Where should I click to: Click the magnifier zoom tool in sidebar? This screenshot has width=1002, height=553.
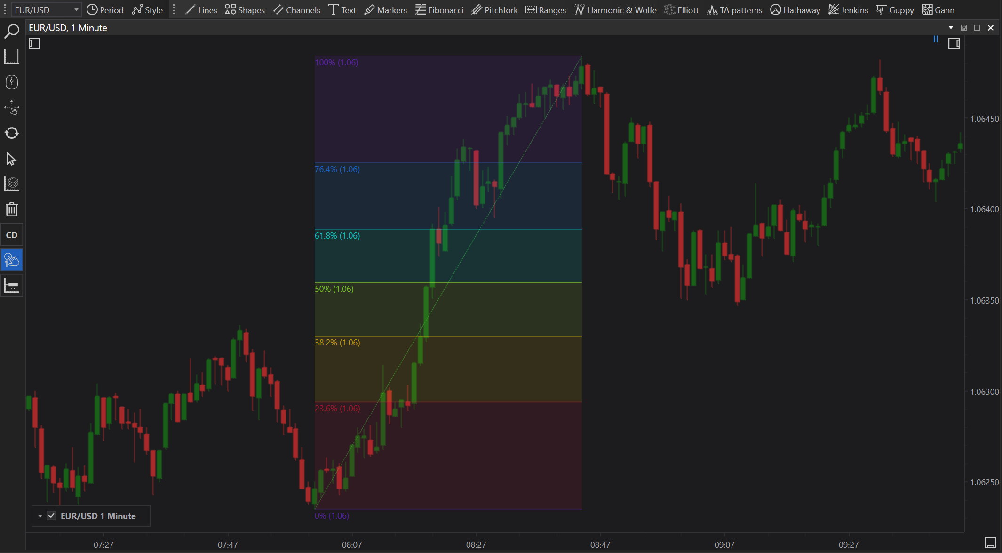[11, 32]
